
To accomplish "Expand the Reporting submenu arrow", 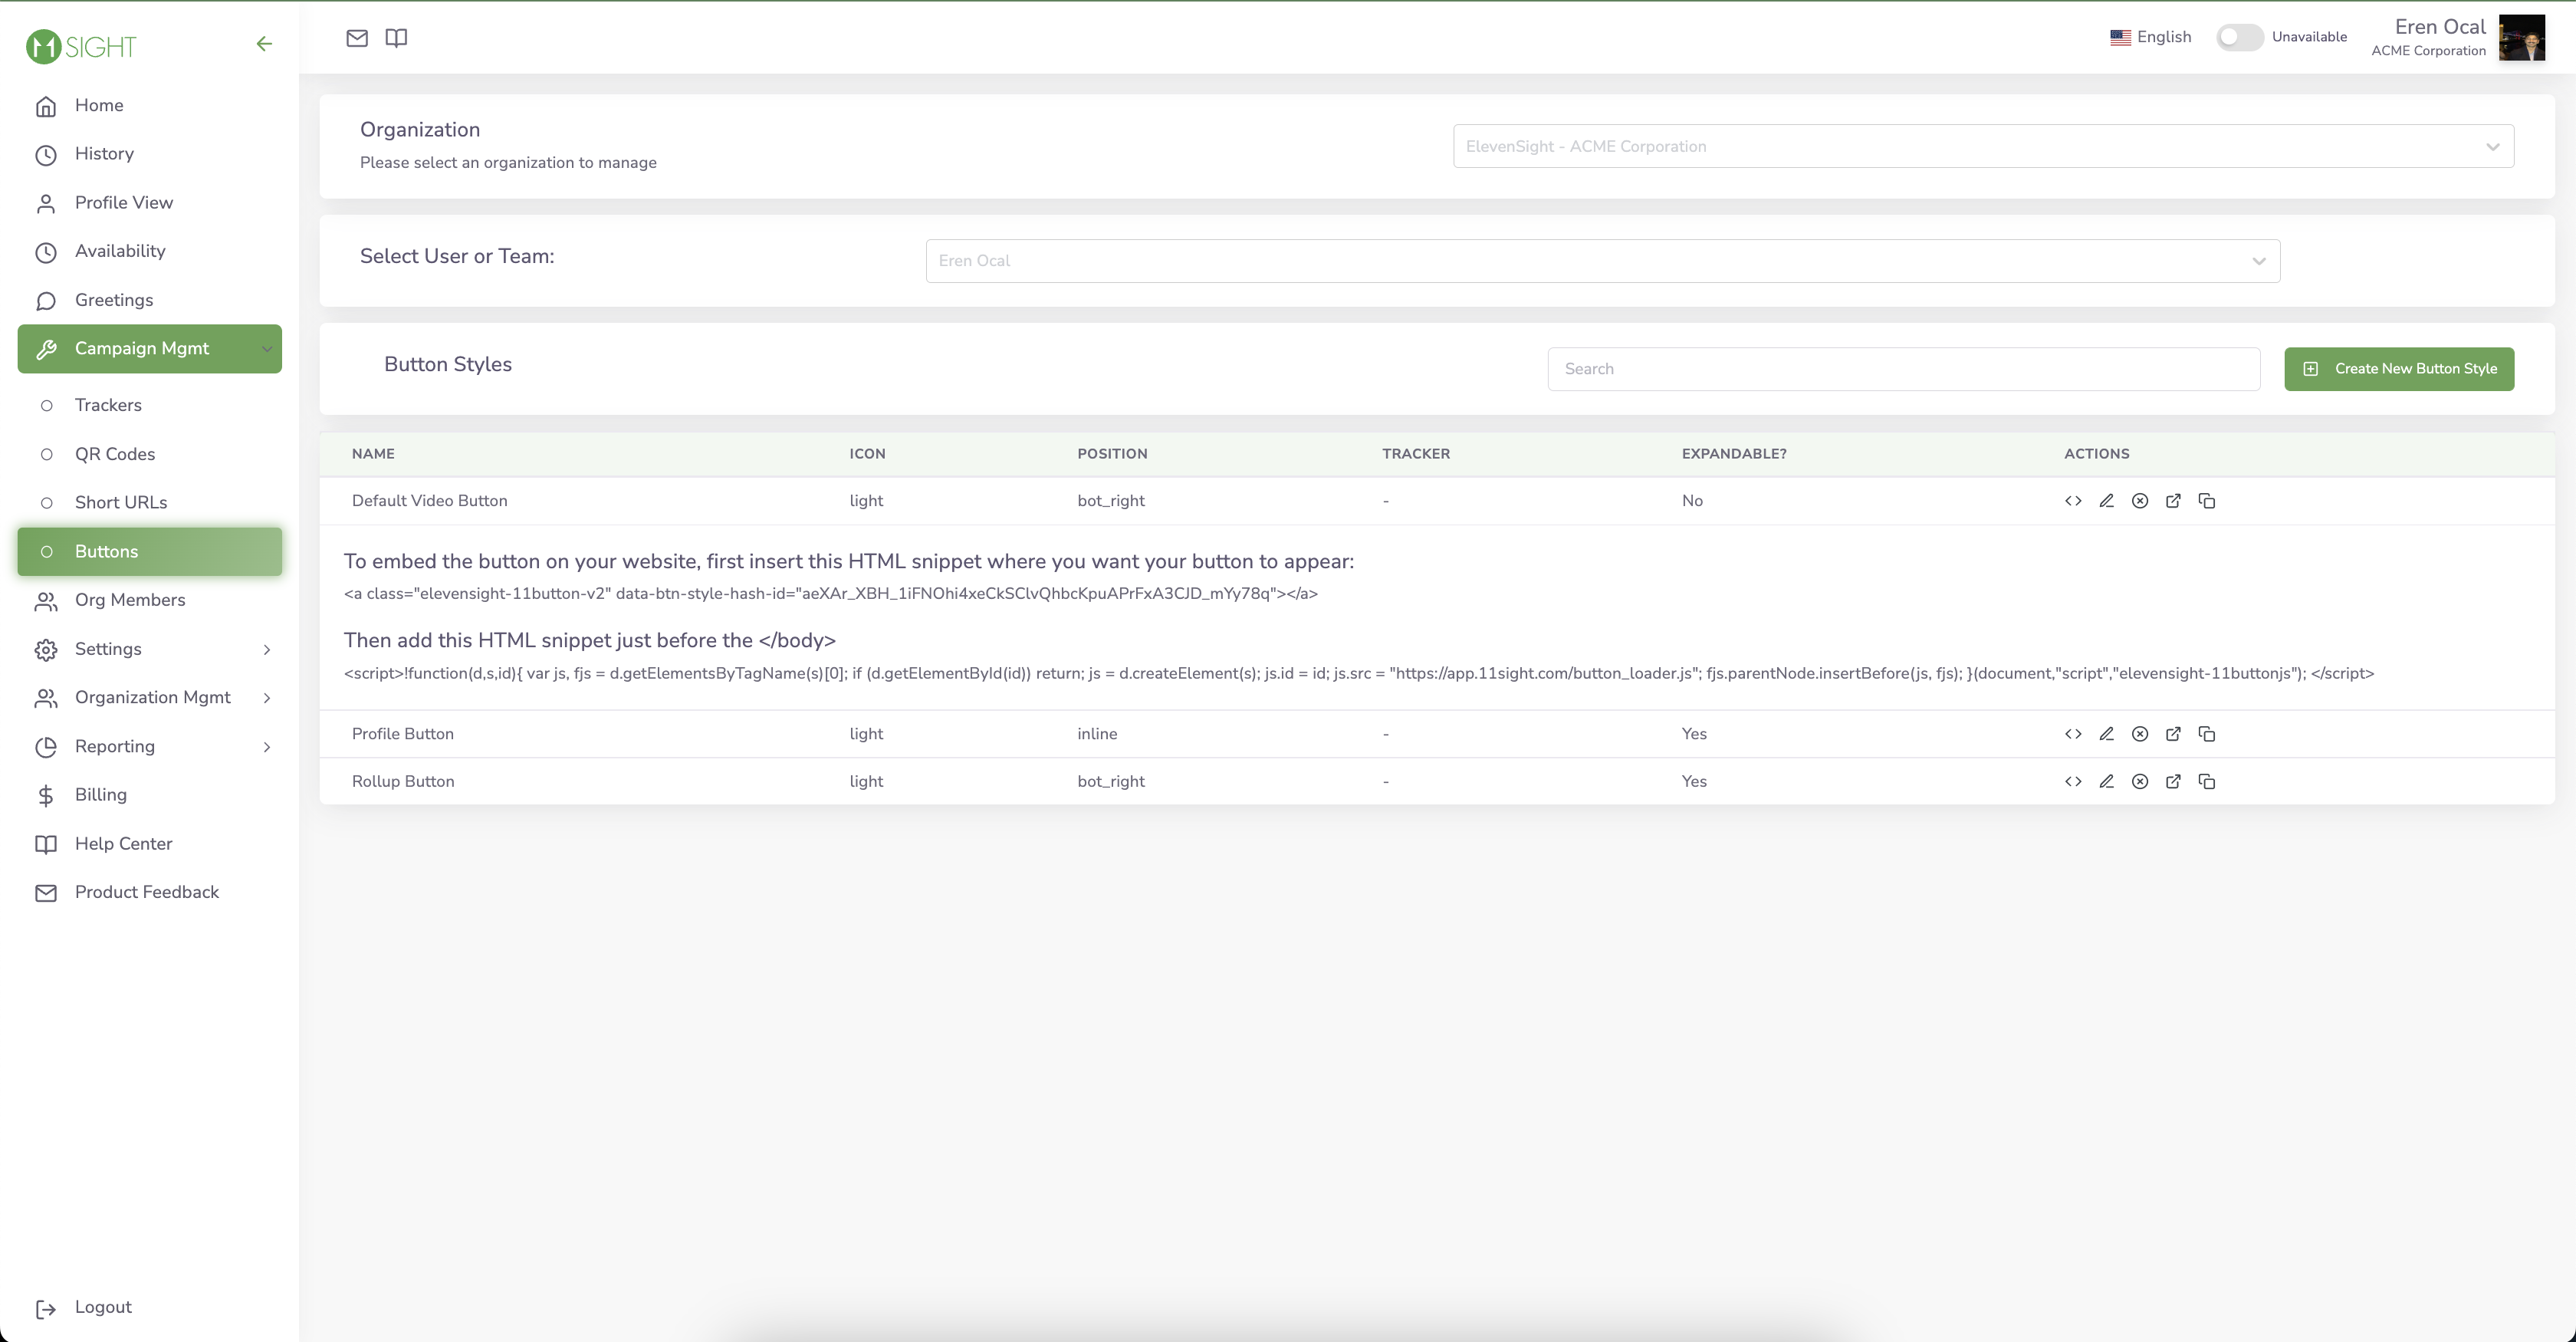I will [267, 747].
